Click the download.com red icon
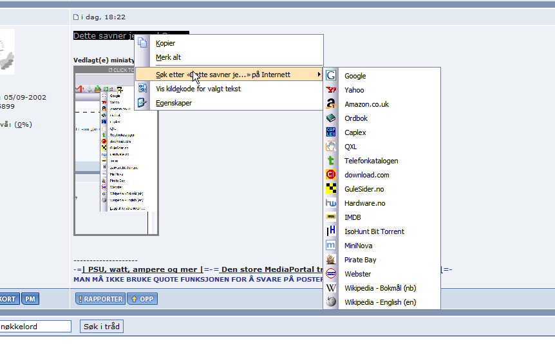This screenshot has height=344, width=555. tap(331, 175)
